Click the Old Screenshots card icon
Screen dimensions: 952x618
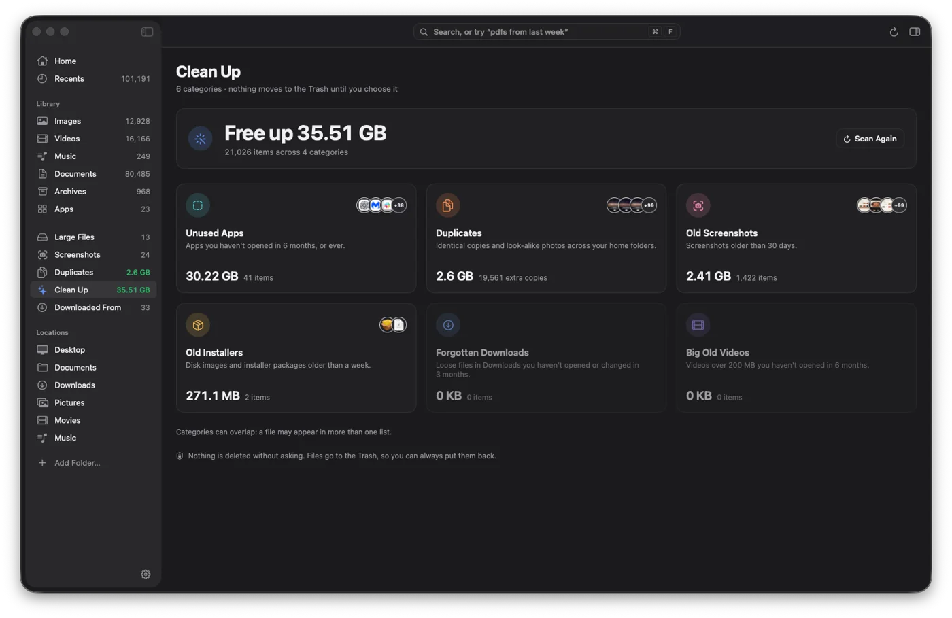(x=698, y=205)
